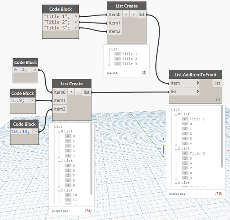Open list levels chevron on item input

coord(197,83)
